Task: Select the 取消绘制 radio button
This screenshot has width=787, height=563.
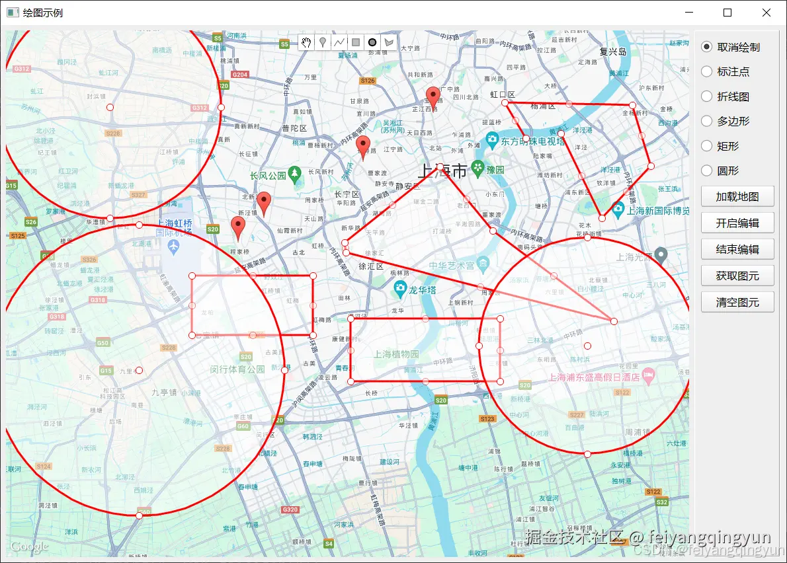Action: (707, 47)
